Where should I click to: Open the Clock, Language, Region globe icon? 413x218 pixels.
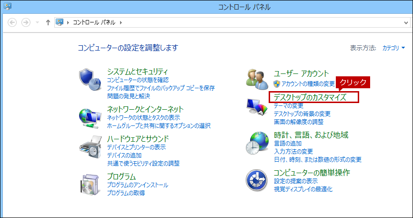pyautogui.click(x=257, y=143)
